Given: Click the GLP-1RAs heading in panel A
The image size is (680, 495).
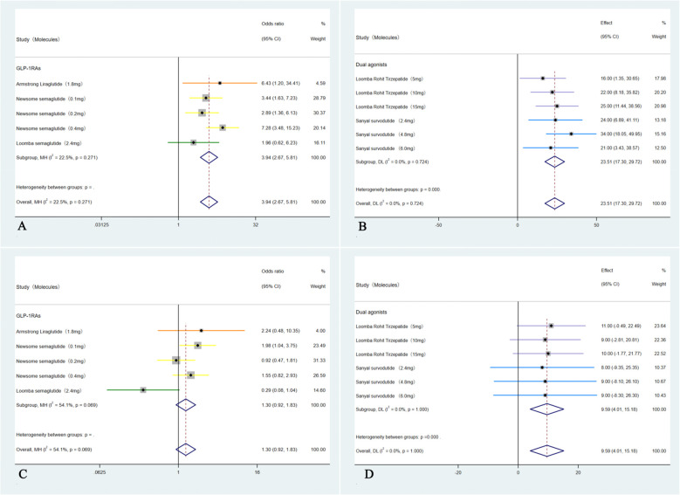Looking at the screenshot, I should (x=29, y=68).
